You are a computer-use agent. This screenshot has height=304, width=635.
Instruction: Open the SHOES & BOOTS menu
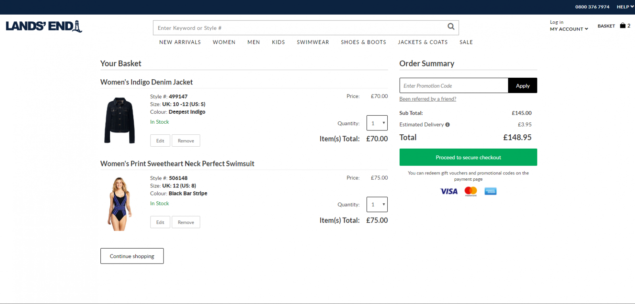[364, 42]
